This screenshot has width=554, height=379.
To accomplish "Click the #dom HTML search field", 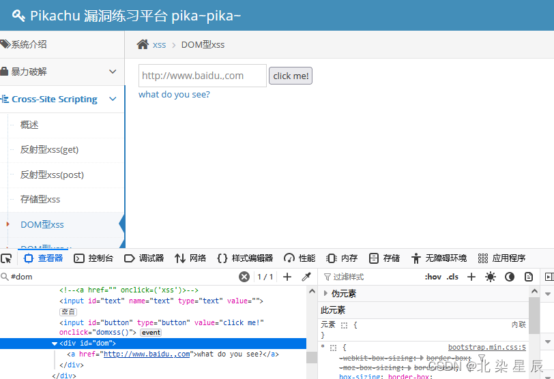I will click(x=123, y=277).
